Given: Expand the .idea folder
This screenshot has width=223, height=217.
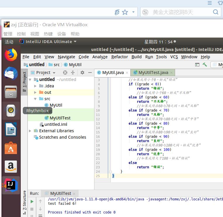Looking at the screenshot, I should 35,86.
